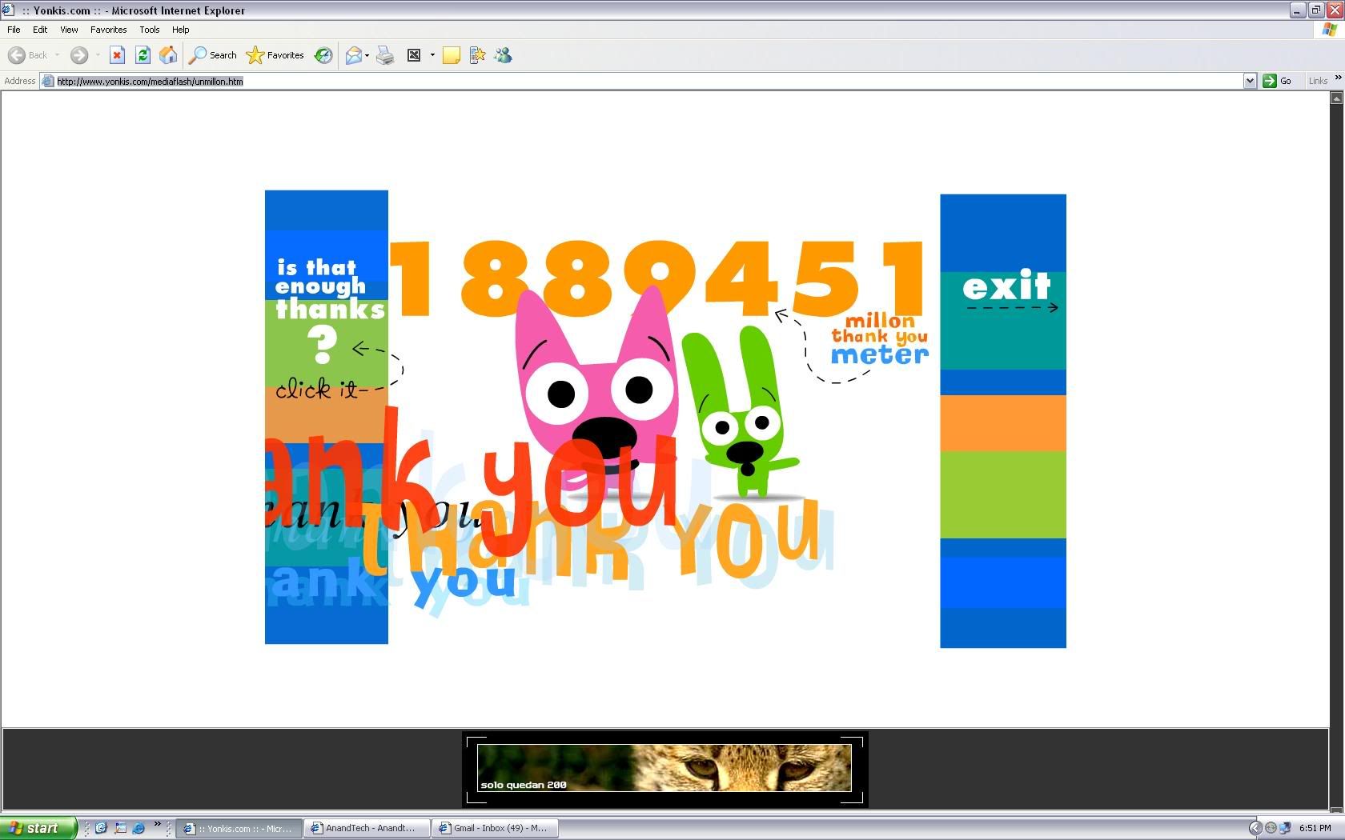Click the green bunny character
This screenshot has height=840, width=1345.
(x=741, y=412)
